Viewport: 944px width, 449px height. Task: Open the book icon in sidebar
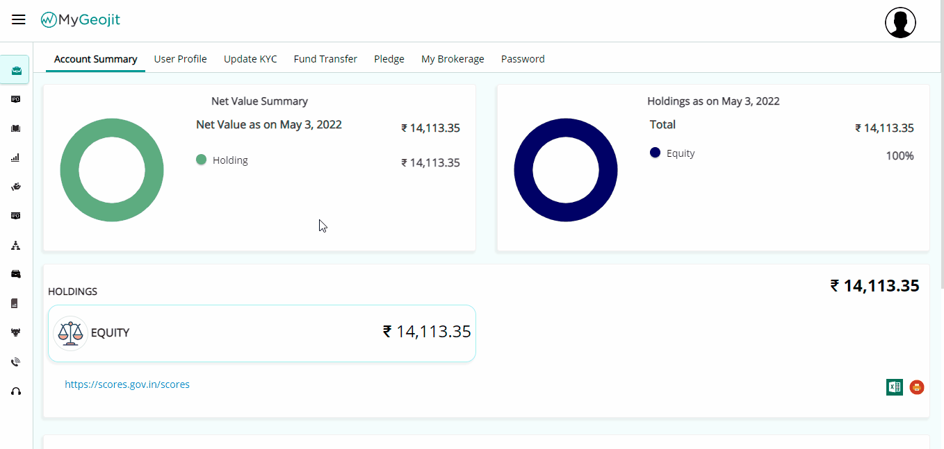tap(15, 128)
